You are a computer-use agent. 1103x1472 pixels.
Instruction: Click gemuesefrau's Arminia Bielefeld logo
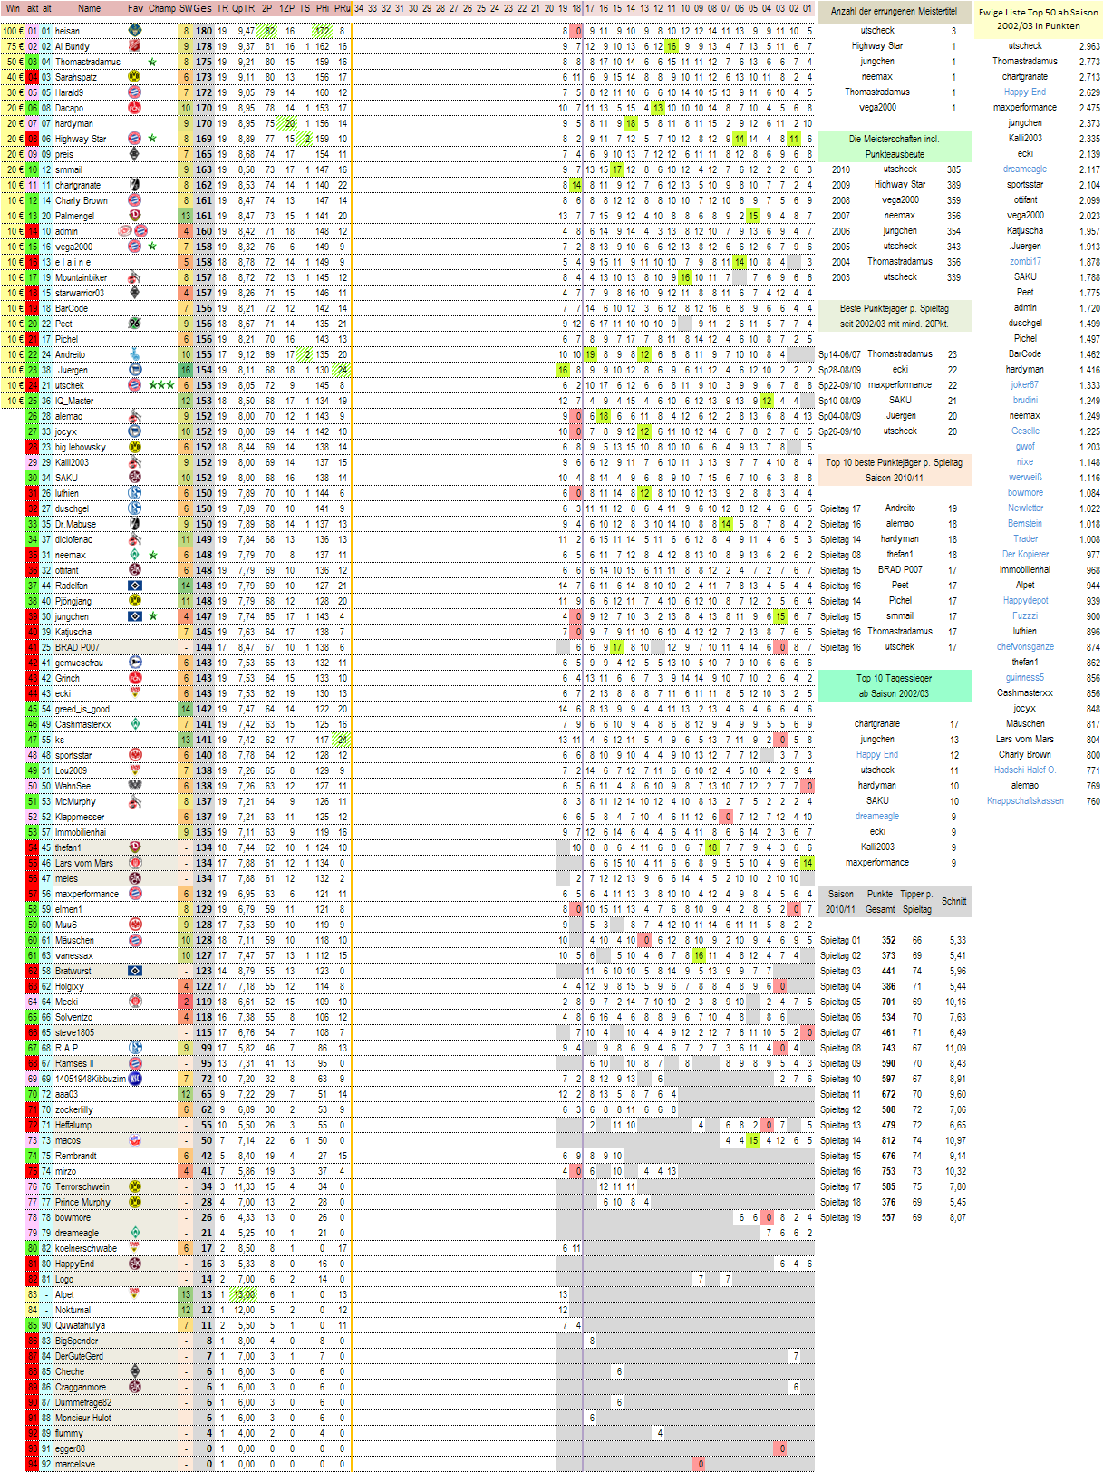[134, 663]
